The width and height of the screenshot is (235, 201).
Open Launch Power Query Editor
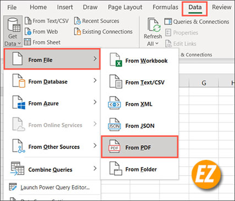click(52, 187)
